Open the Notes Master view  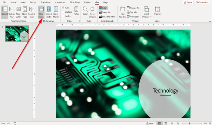[x=56, y=12]
